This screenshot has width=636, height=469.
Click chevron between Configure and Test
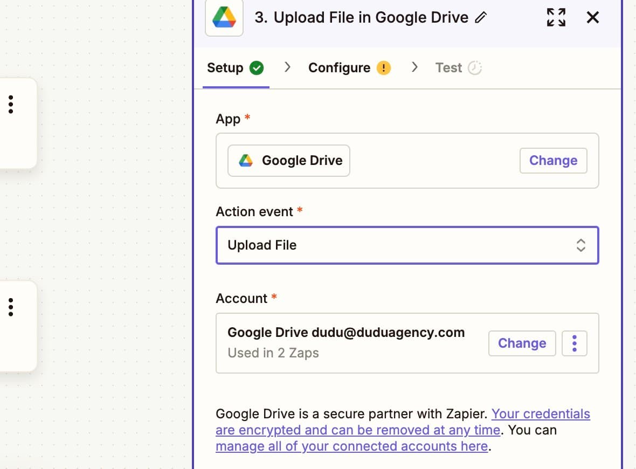(414, 67)
